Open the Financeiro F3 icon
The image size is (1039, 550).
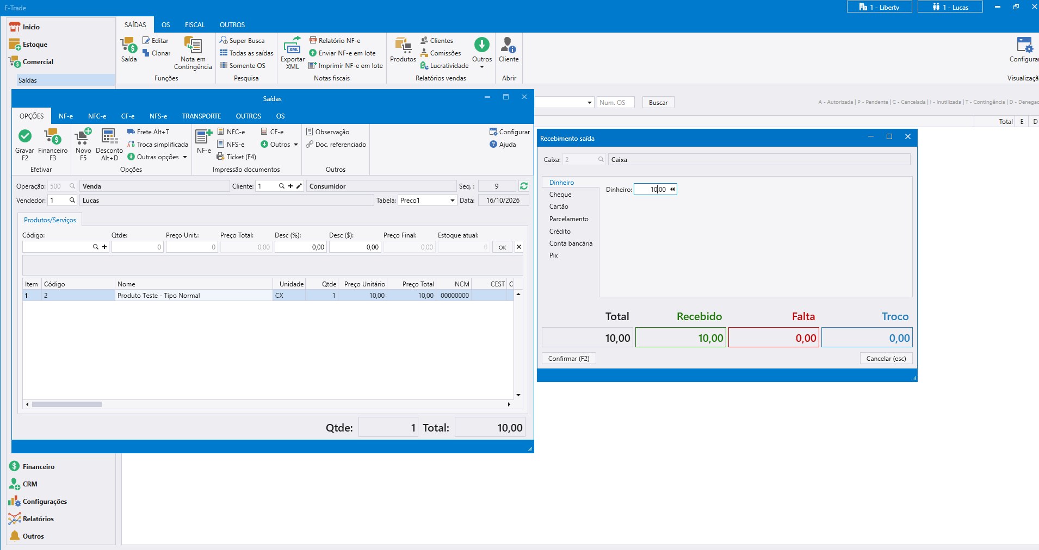pyautogui.click(x=53, y=136)
